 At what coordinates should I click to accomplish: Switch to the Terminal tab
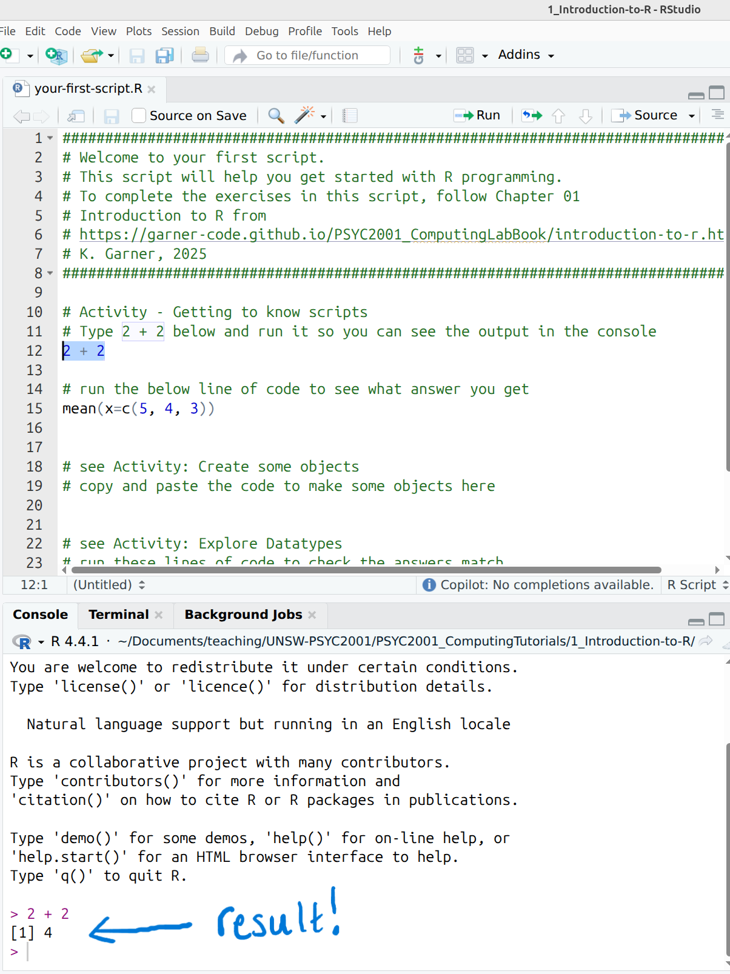[x=118, y=615]
